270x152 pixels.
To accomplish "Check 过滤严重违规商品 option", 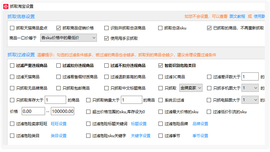I will tap(12, 65).
